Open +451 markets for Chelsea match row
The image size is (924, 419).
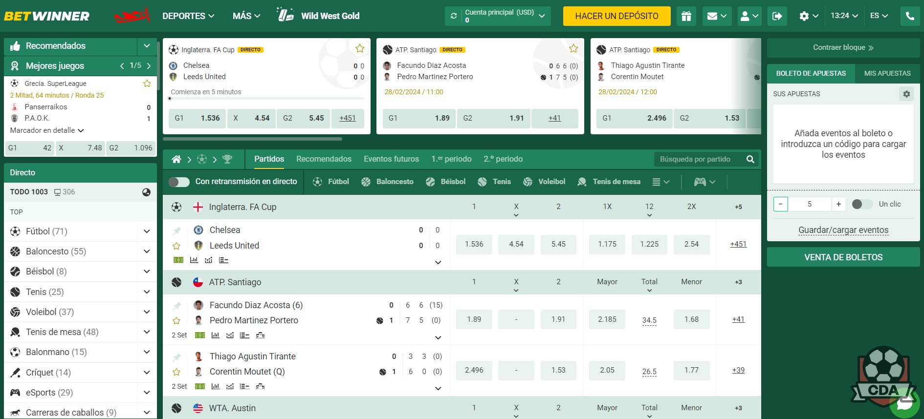738,244
